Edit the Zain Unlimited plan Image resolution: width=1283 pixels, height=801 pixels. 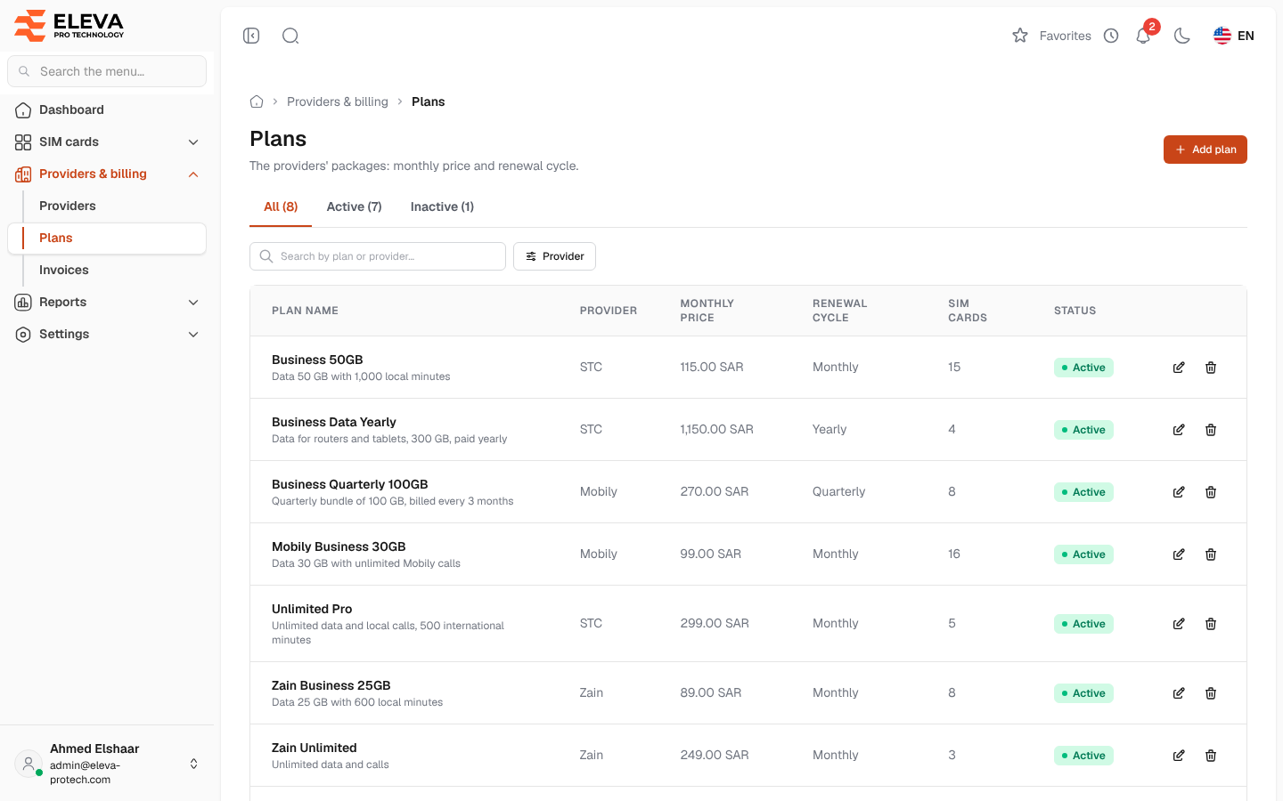tap(1179, 756)
